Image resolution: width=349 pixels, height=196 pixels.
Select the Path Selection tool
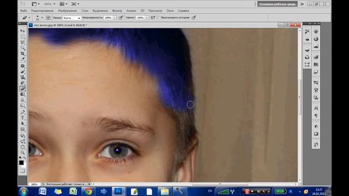(x=22, y=124)
